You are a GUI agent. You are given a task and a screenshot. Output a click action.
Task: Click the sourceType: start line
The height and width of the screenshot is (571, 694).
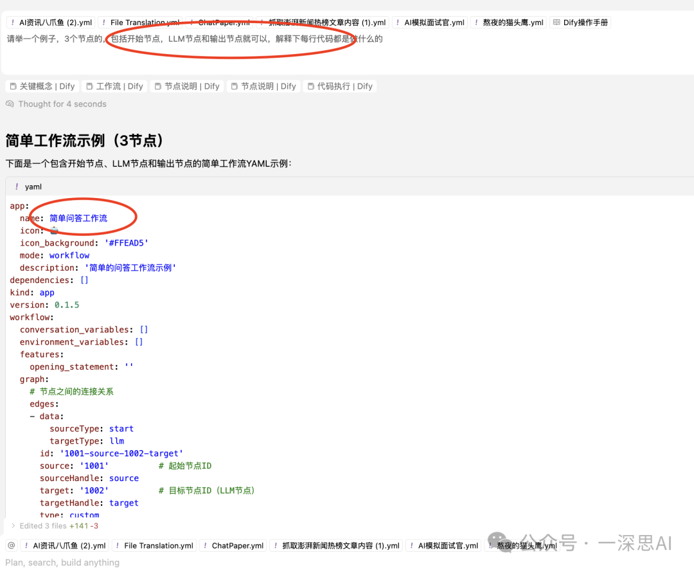pos(92,429)
